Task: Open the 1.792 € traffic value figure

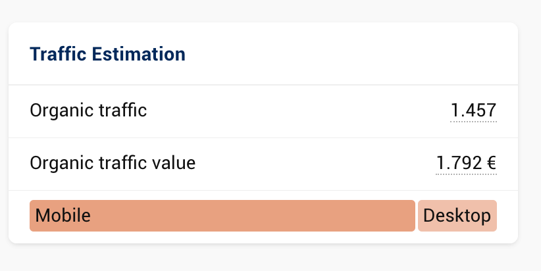Action: [x=466, y=162]
